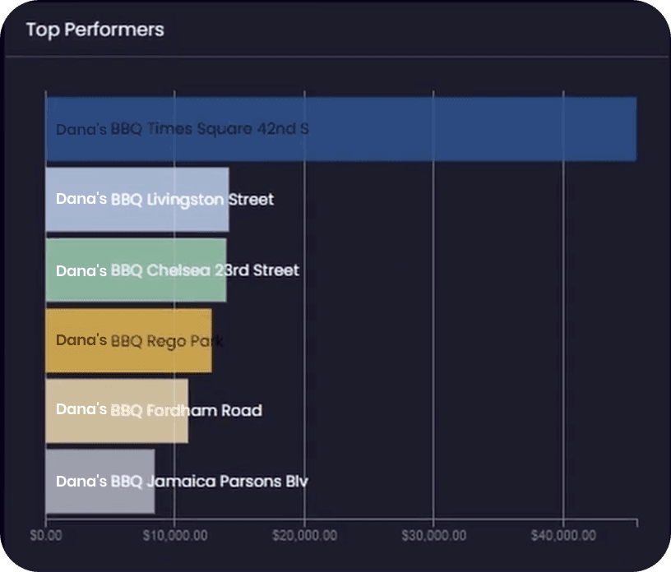671x572 pixels.
Task: Click the Top Performers title
Action: coord(95,30)
